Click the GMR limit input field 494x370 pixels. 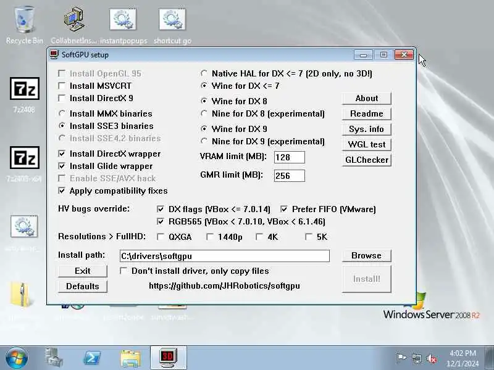tap(290, 176)
